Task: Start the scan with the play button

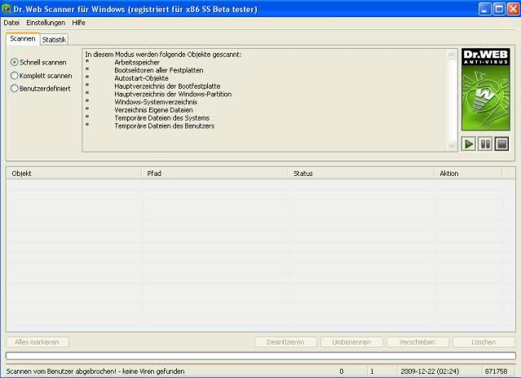Action: [469, 144]
